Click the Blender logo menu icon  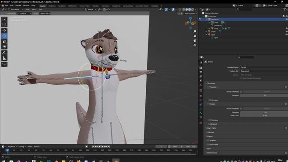click(3, 6)
